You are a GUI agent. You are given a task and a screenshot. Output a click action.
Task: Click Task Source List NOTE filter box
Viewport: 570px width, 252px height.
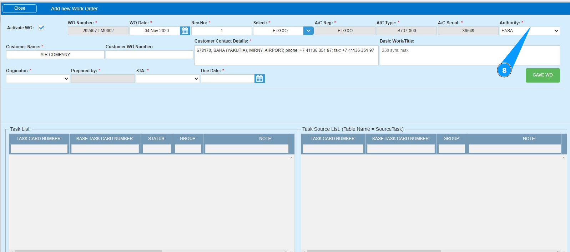515,149
